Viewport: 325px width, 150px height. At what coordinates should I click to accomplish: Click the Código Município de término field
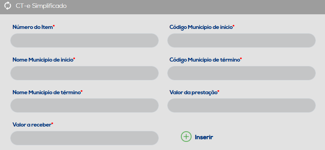click(241, 73)
